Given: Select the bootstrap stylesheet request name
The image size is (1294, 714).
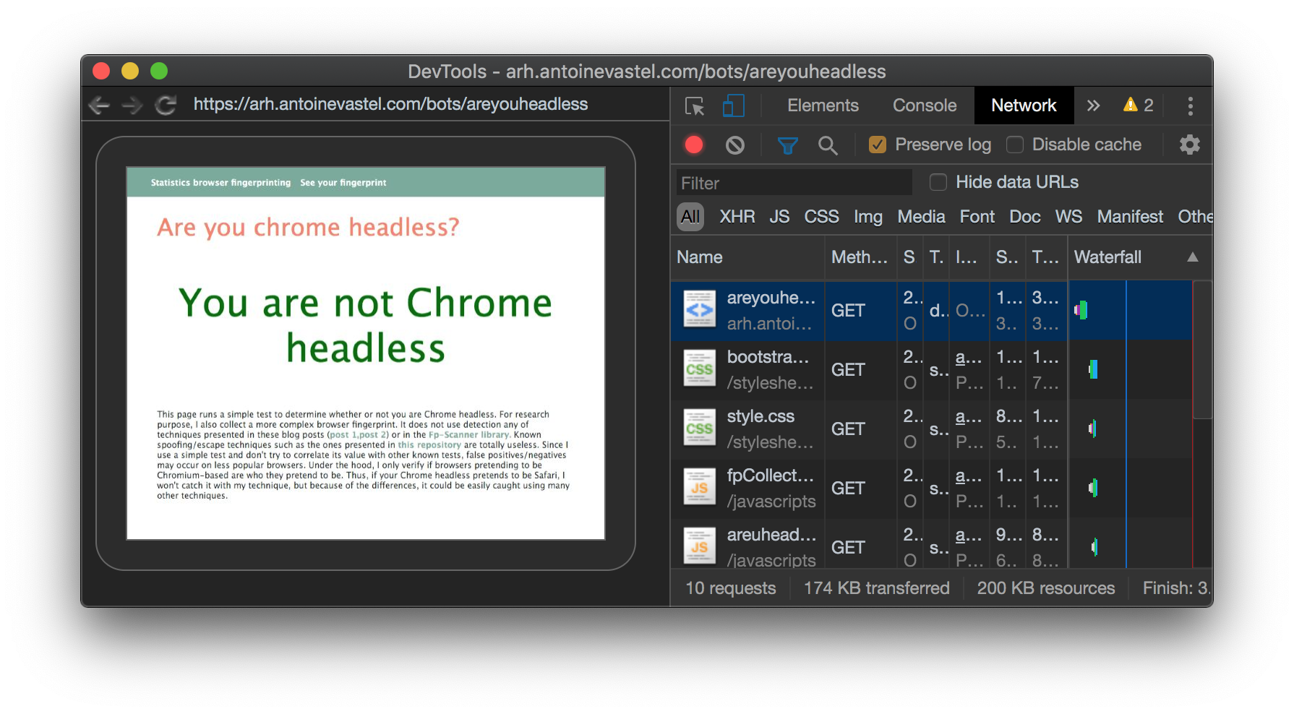Looking at the screenshot, I should 768,357.
